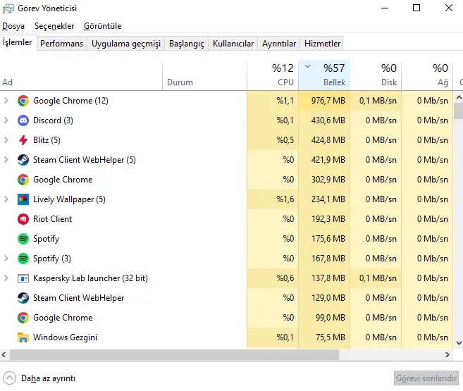Click the Kaspersky Lab launcher icon
Screen dimensions: 463x391
click(23, 278)
